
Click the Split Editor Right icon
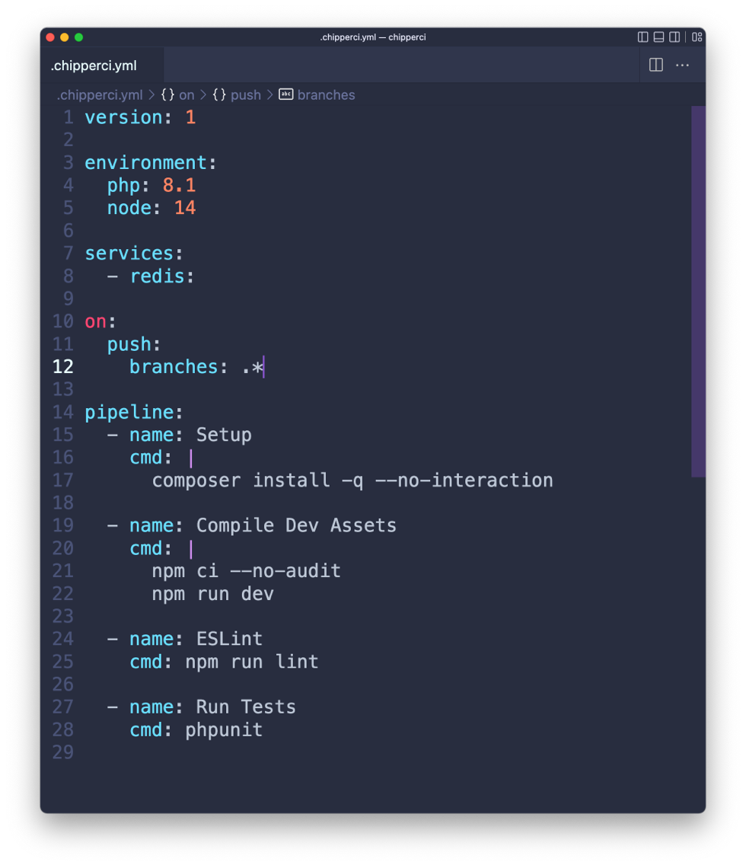[x=655, y=65]
